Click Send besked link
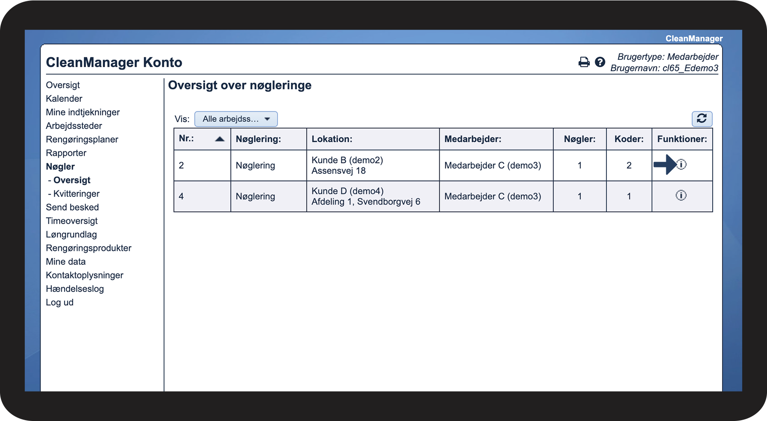The height and width of the screenshot is (421, 767). coord(72,207)
